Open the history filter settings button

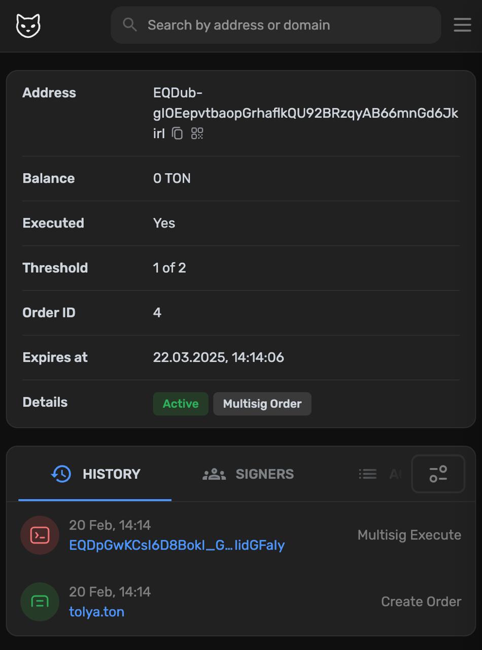click(438, 474)
